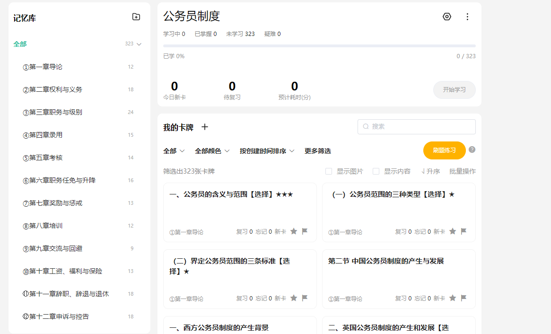The height and width of the screenshot is (334, 551).
Task: Open the three-dot more options menu
Action: [x=467, y=17]
